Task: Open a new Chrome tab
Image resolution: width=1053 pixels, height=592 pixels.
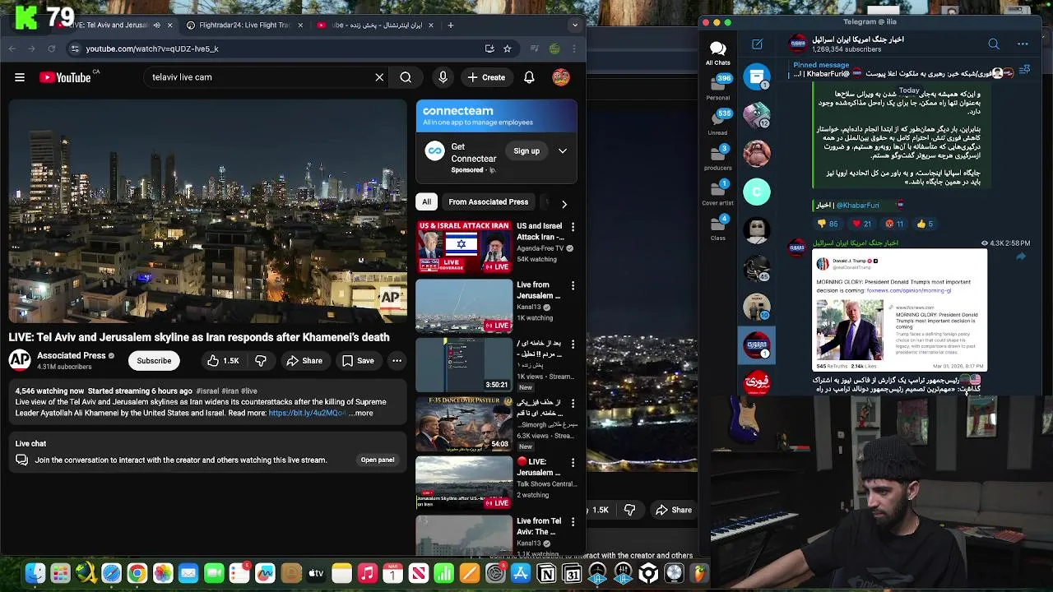Action: pyautogui.click(x=450, y=25)
